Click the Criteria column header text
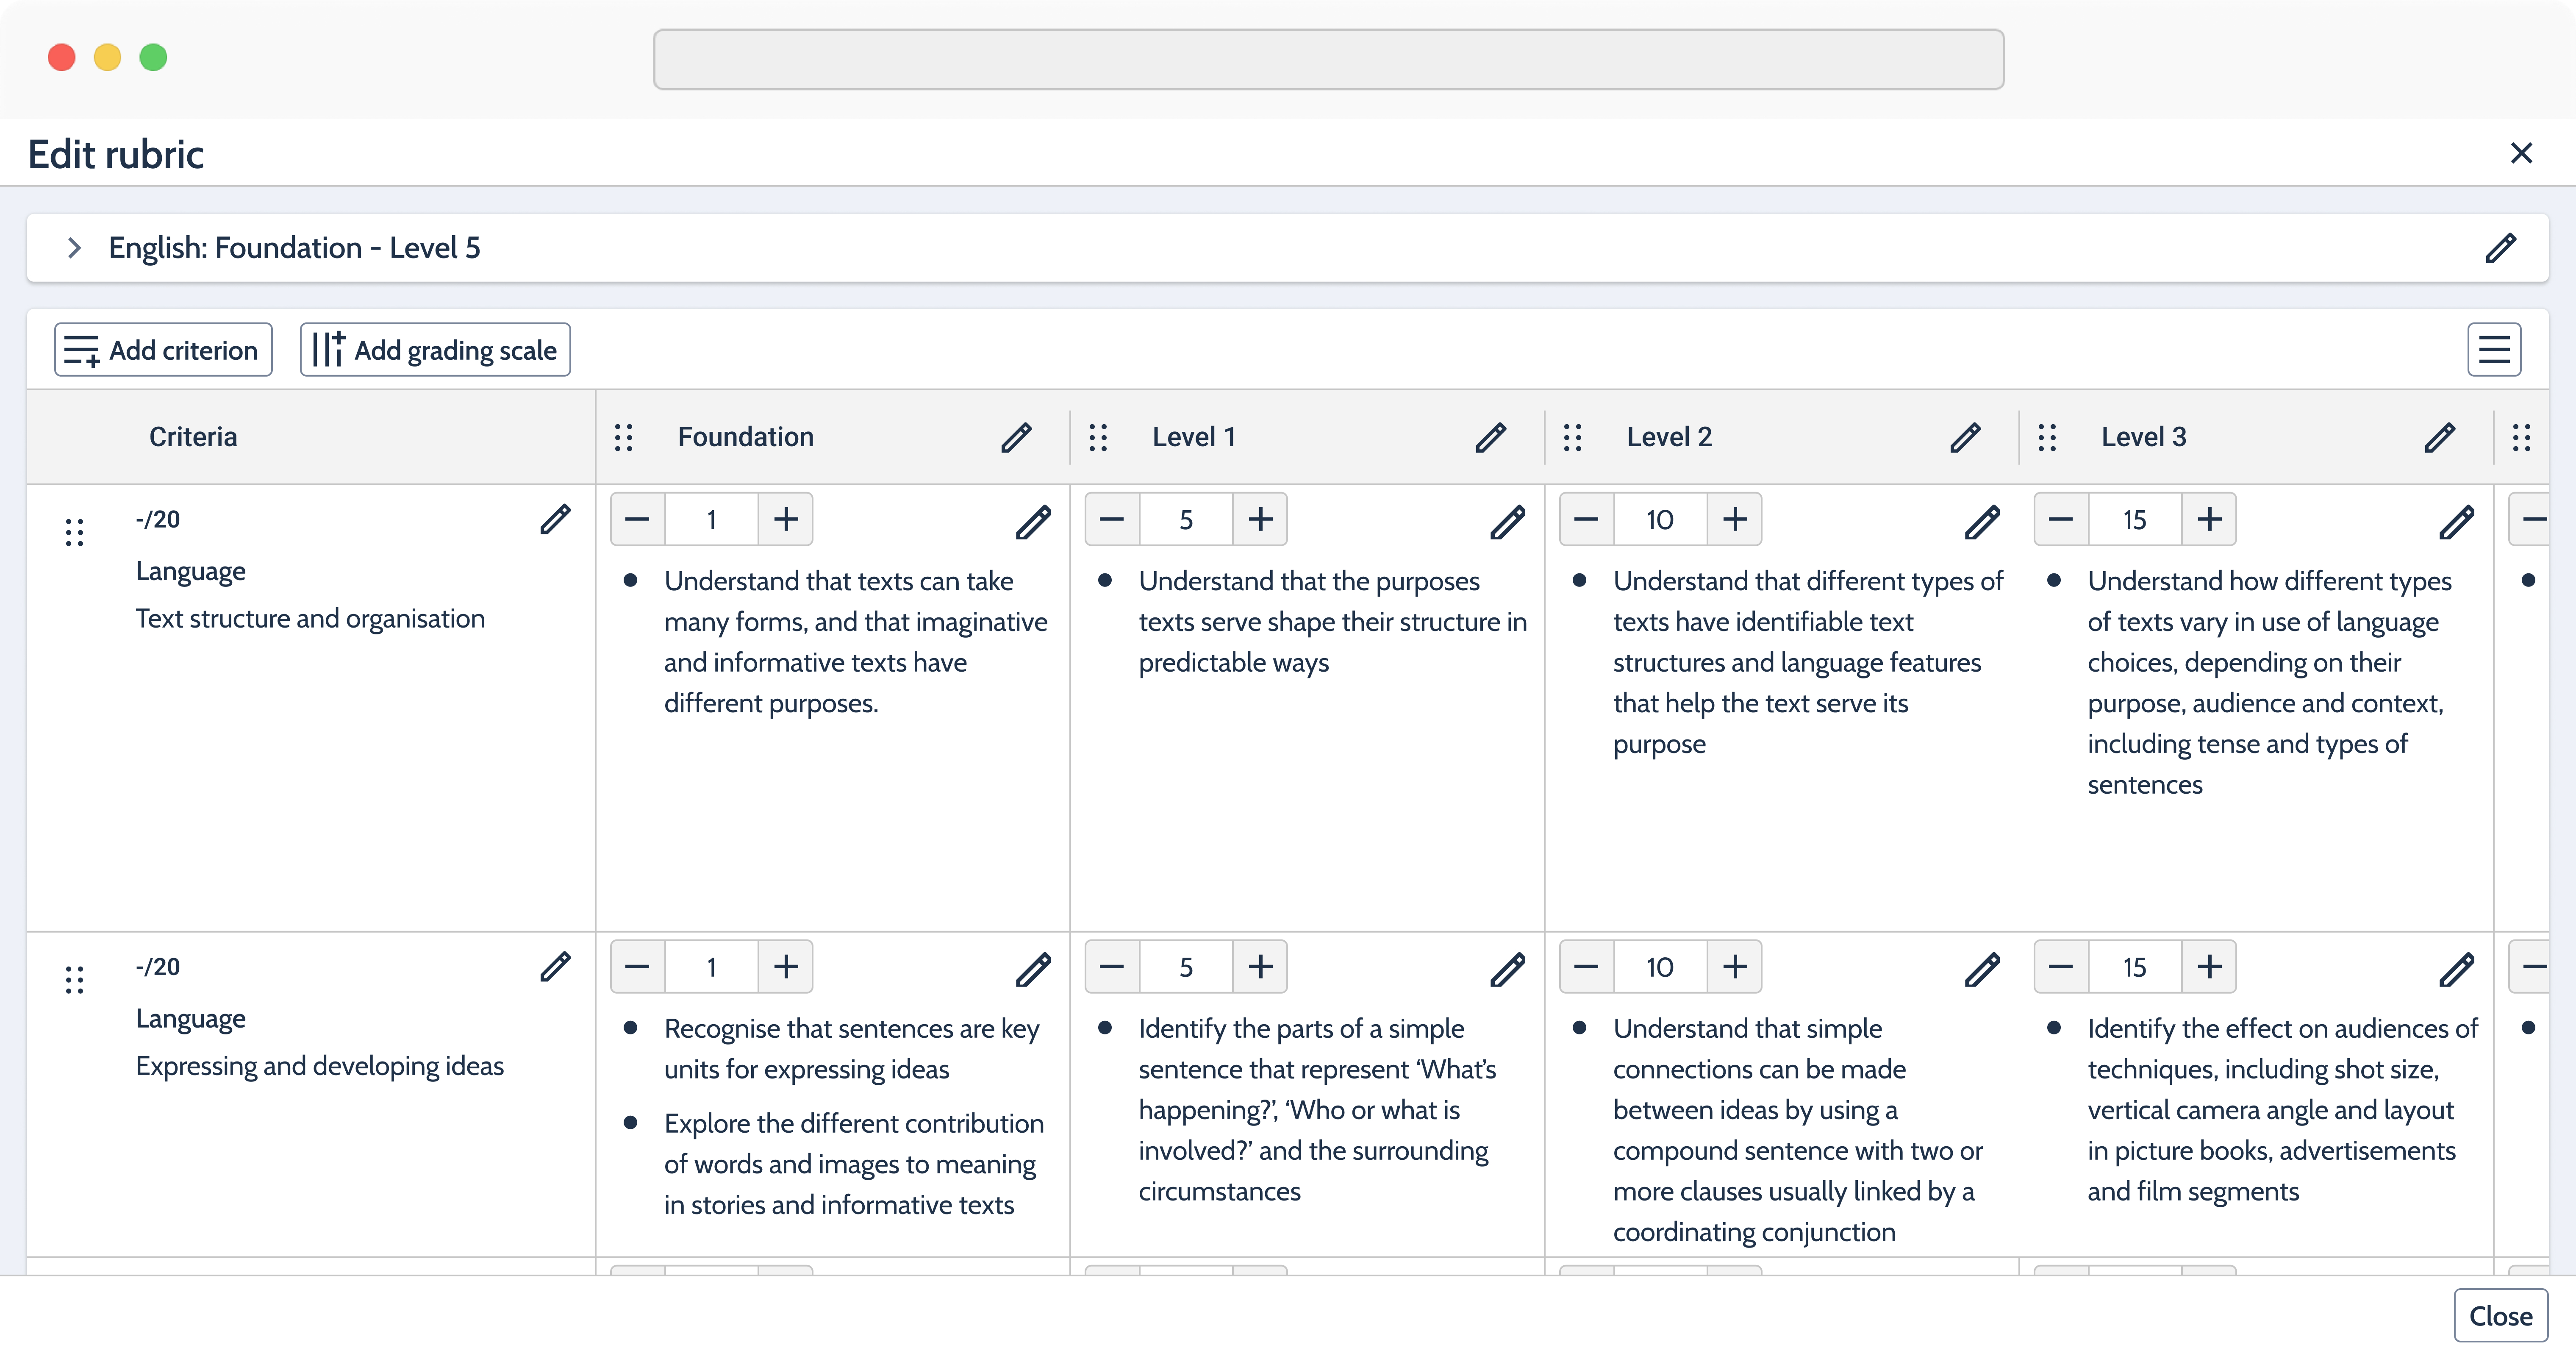 193,437
